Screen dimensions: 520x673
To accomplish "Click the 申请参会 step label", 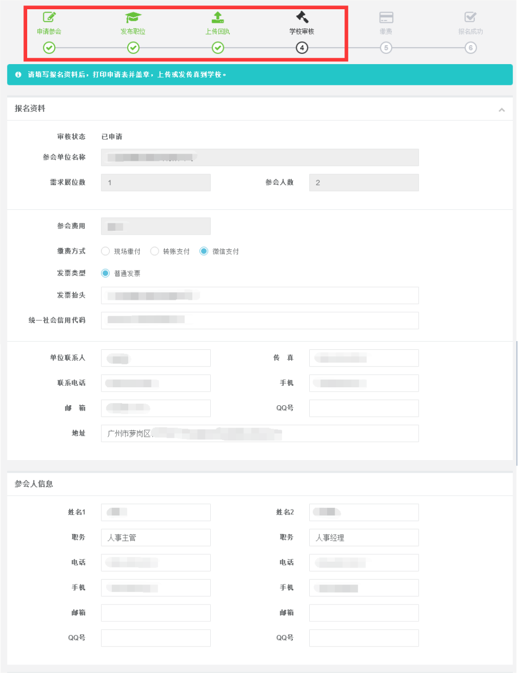I will (x=49, y=32).
